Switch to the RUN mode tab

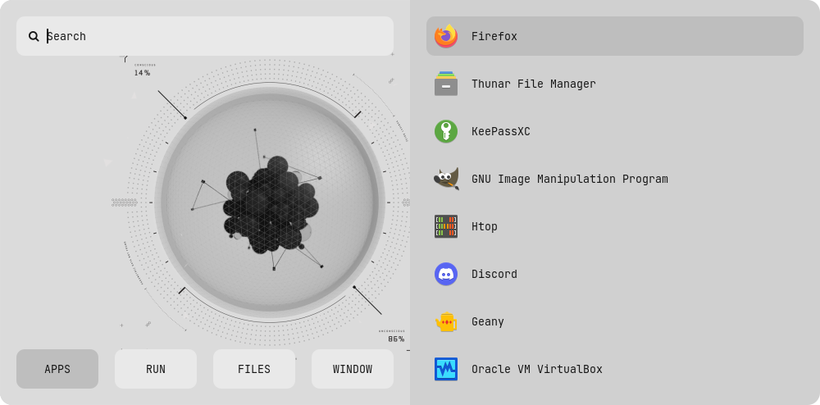pos(156,369)
